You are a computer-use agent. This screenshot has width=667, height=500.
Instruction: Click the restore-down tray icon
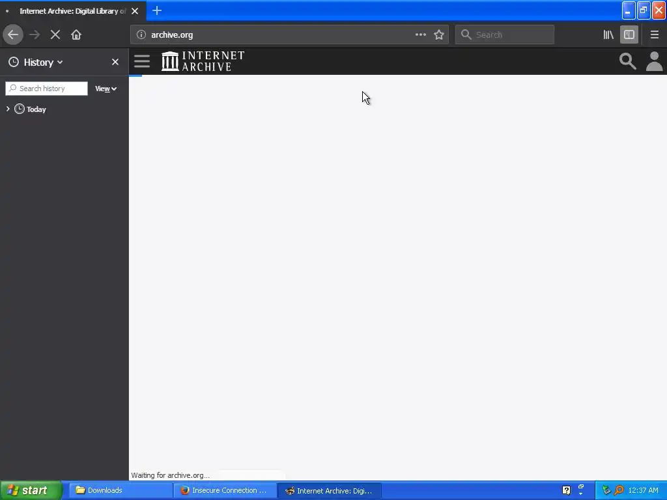point(580,487)
